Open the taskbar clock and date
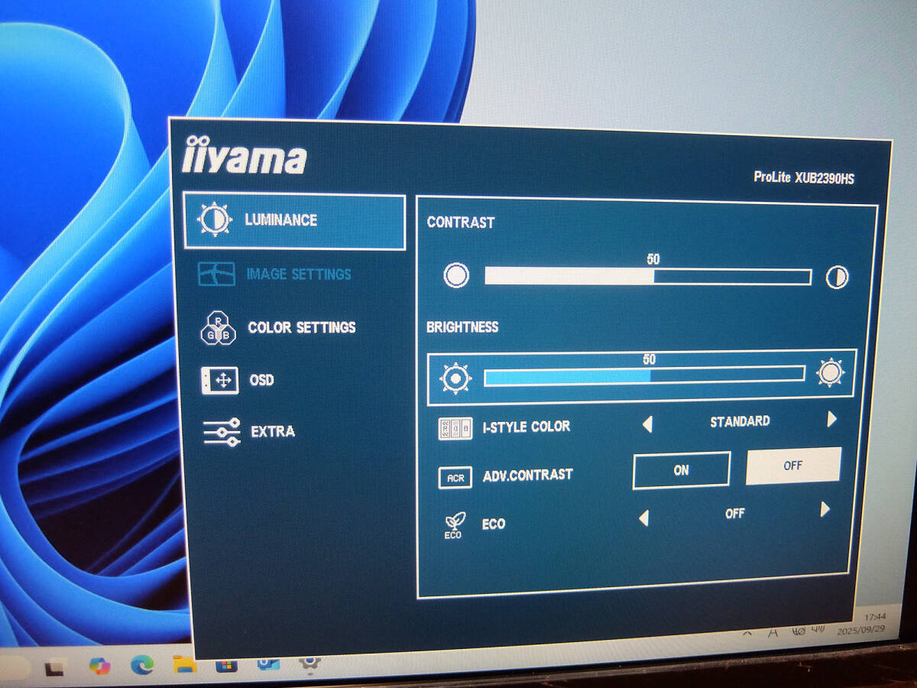 click(x=861, y=624)
